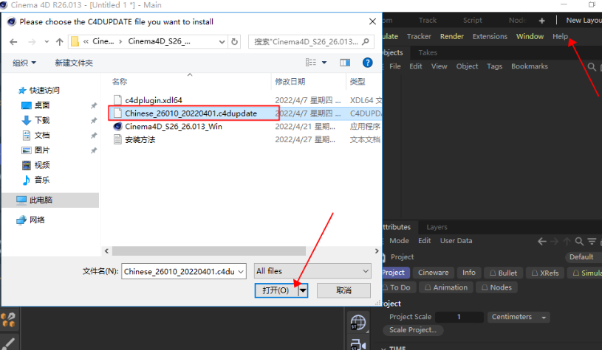Click 新建文件夹 to create new folder
This screenshot has width=602, height=350.
[x=74, y=63]
